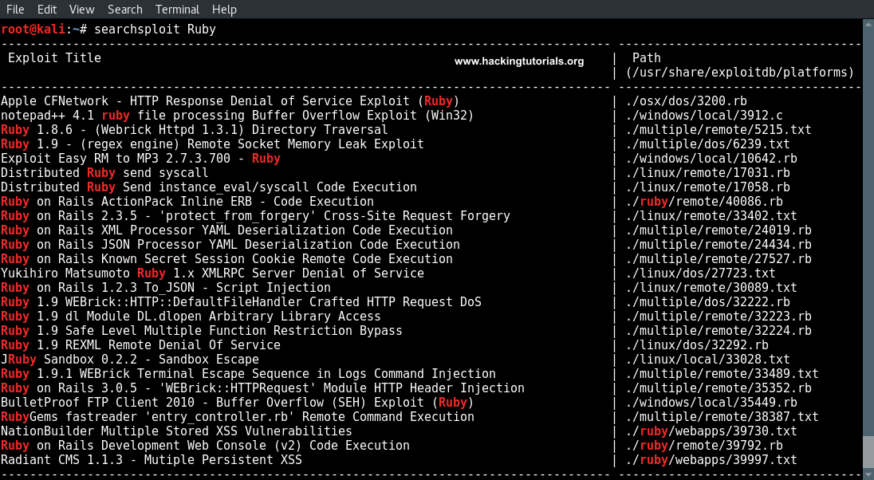Click path './windows/local/3912.c'
Screen dimensions: 874x480
[x=704, y=116]
